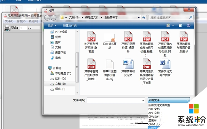Open 文档 library in sidebar

[x=56, y=47]
